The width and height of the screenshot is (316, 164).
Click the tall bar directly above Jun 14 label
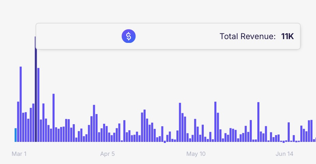[289, 132]
